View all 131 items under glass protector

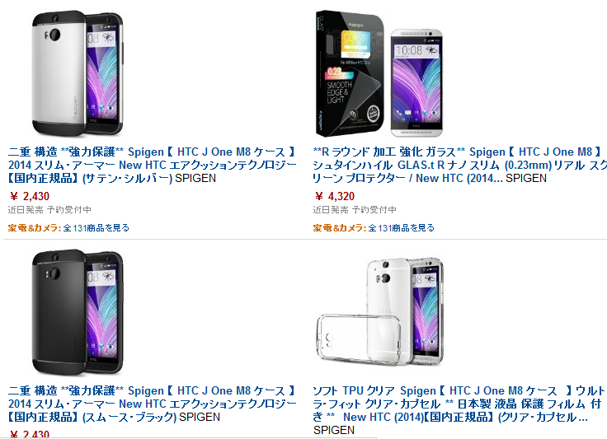[401, 228]
